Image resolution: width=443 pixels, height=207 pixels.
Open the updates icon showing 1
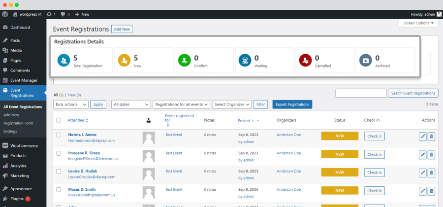click(x=49, y=14)
